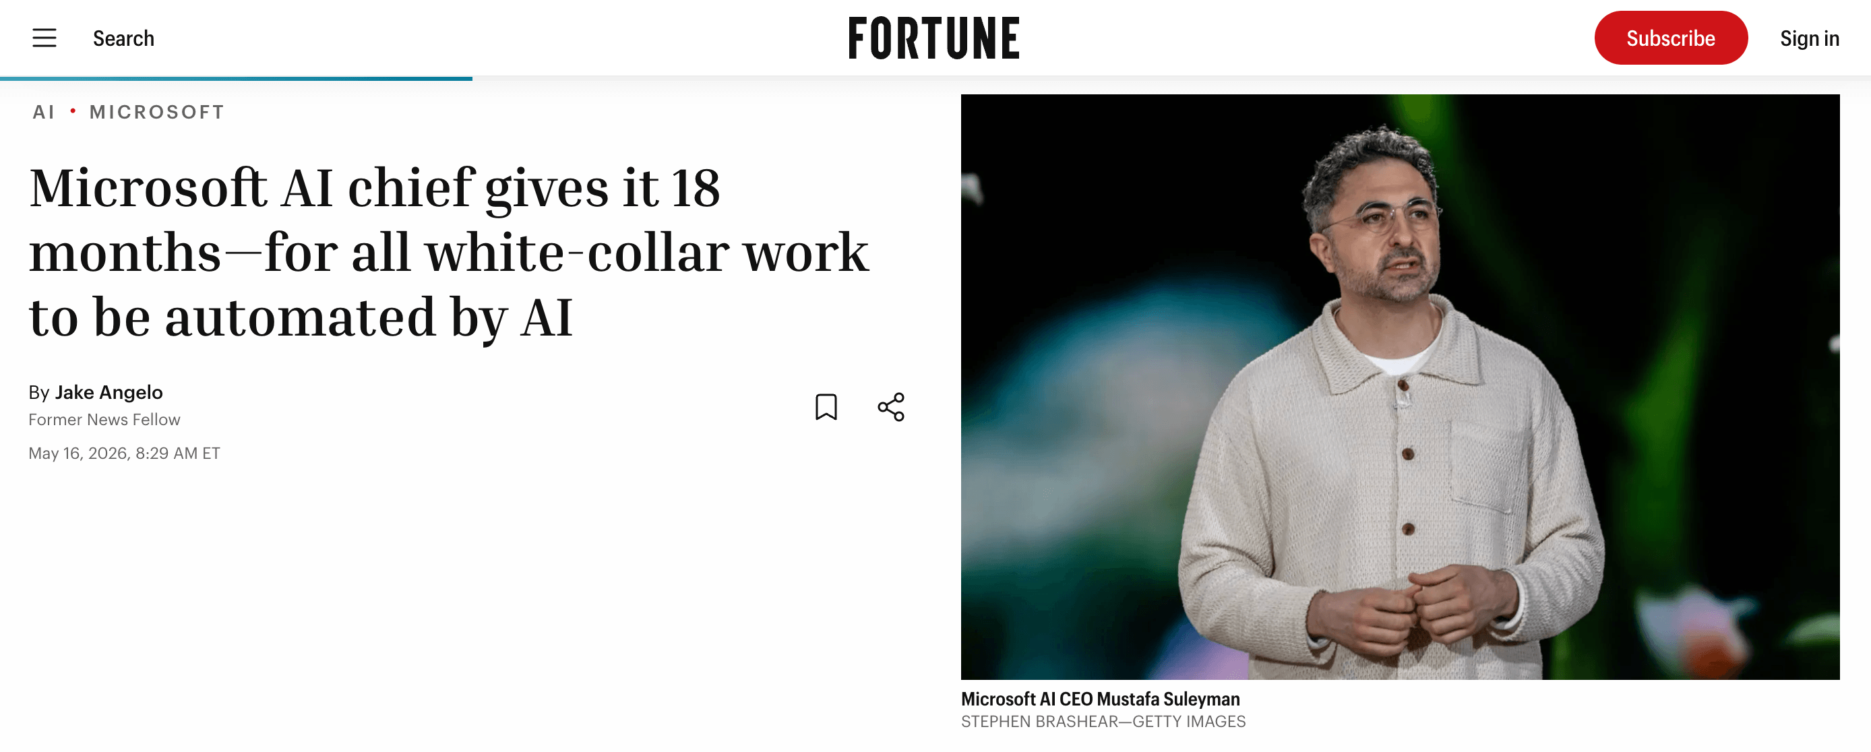Click the 'By' byline label

[x=39, y=393]
